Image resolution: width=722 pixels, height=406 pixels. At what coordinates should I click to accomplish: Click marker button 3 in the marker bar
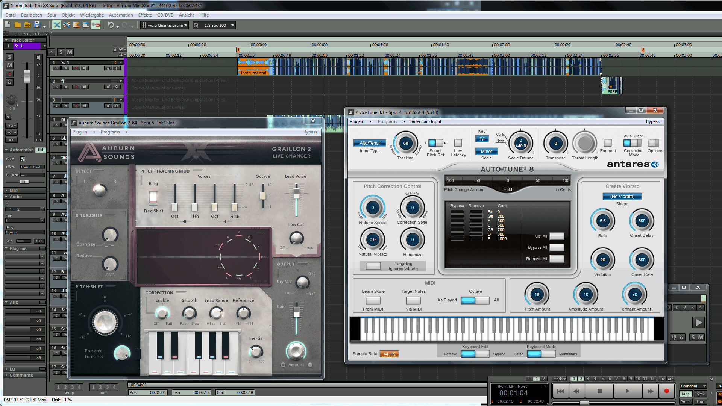click(588, 379)
